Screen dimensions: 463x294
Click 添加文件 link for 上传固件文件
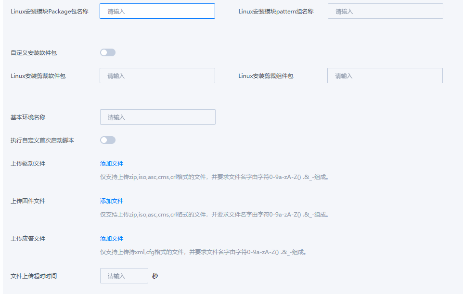click(112, 201)
